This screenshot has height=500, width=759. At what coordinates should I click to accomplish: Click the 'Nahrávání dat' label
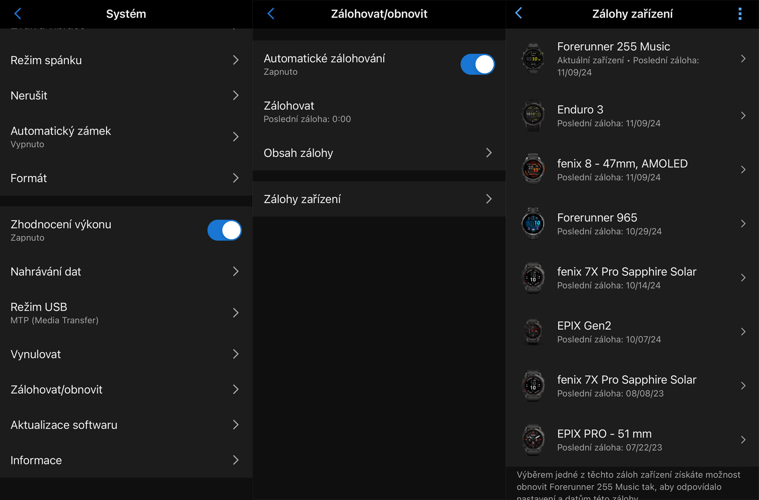[46, 271]
